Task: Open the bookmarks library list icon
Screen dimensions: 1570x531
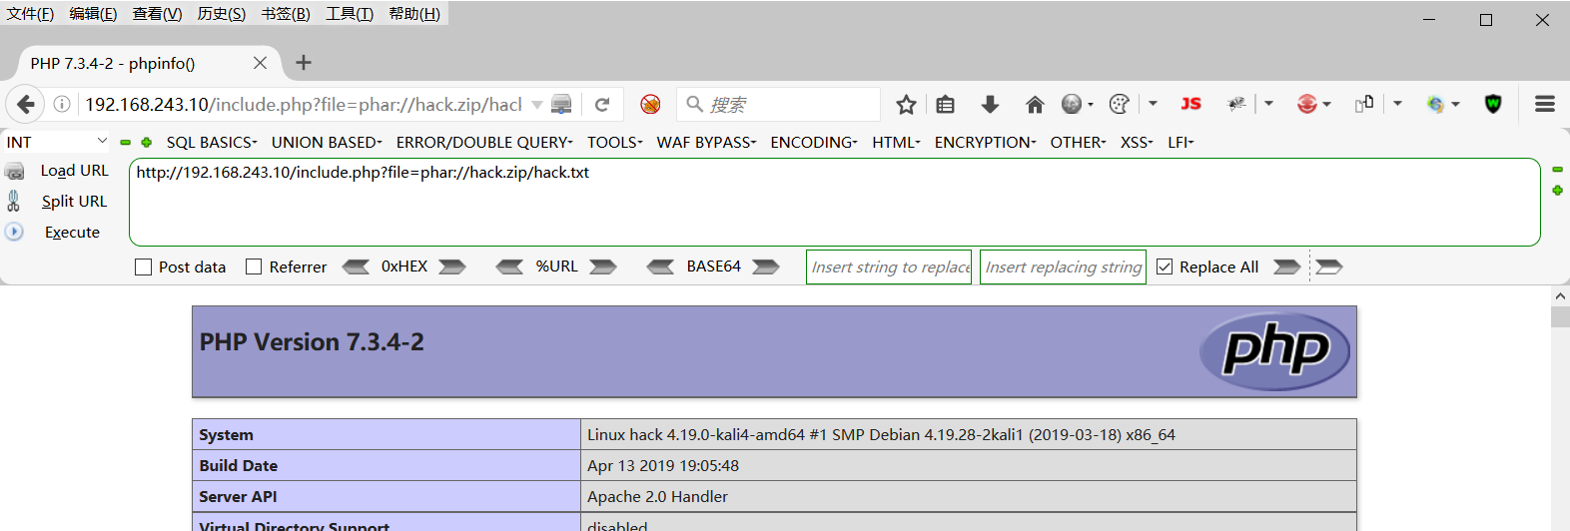Action: 946,104
